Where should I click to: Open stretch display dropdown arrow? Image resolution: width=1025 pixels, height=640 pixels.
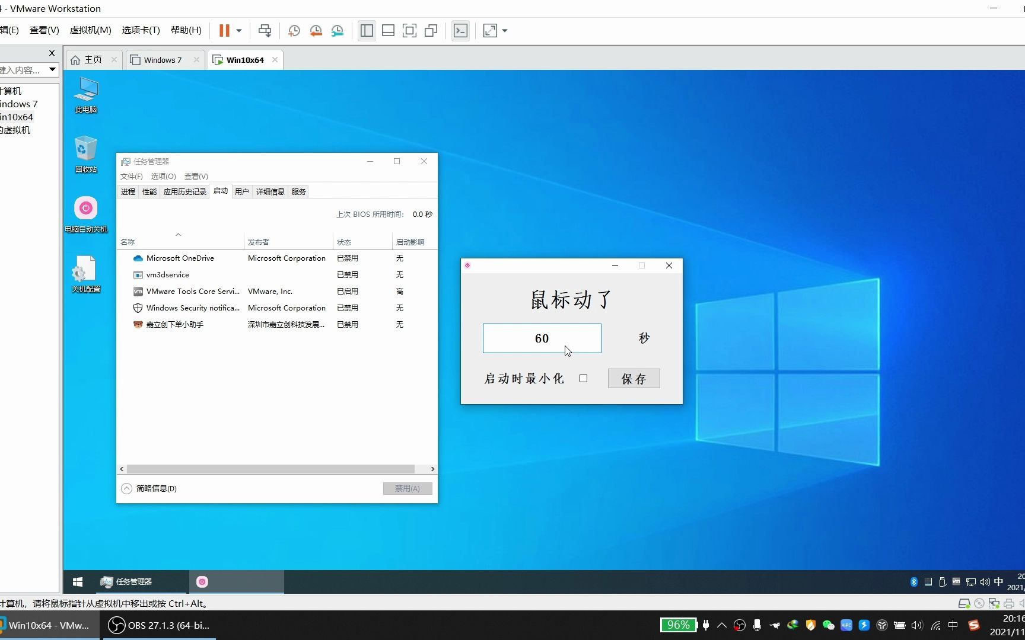tap(505, 30)
